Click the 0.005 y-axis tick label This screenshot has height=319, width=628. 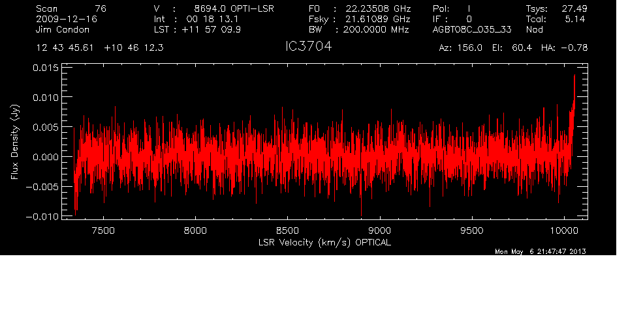[45, 128]
